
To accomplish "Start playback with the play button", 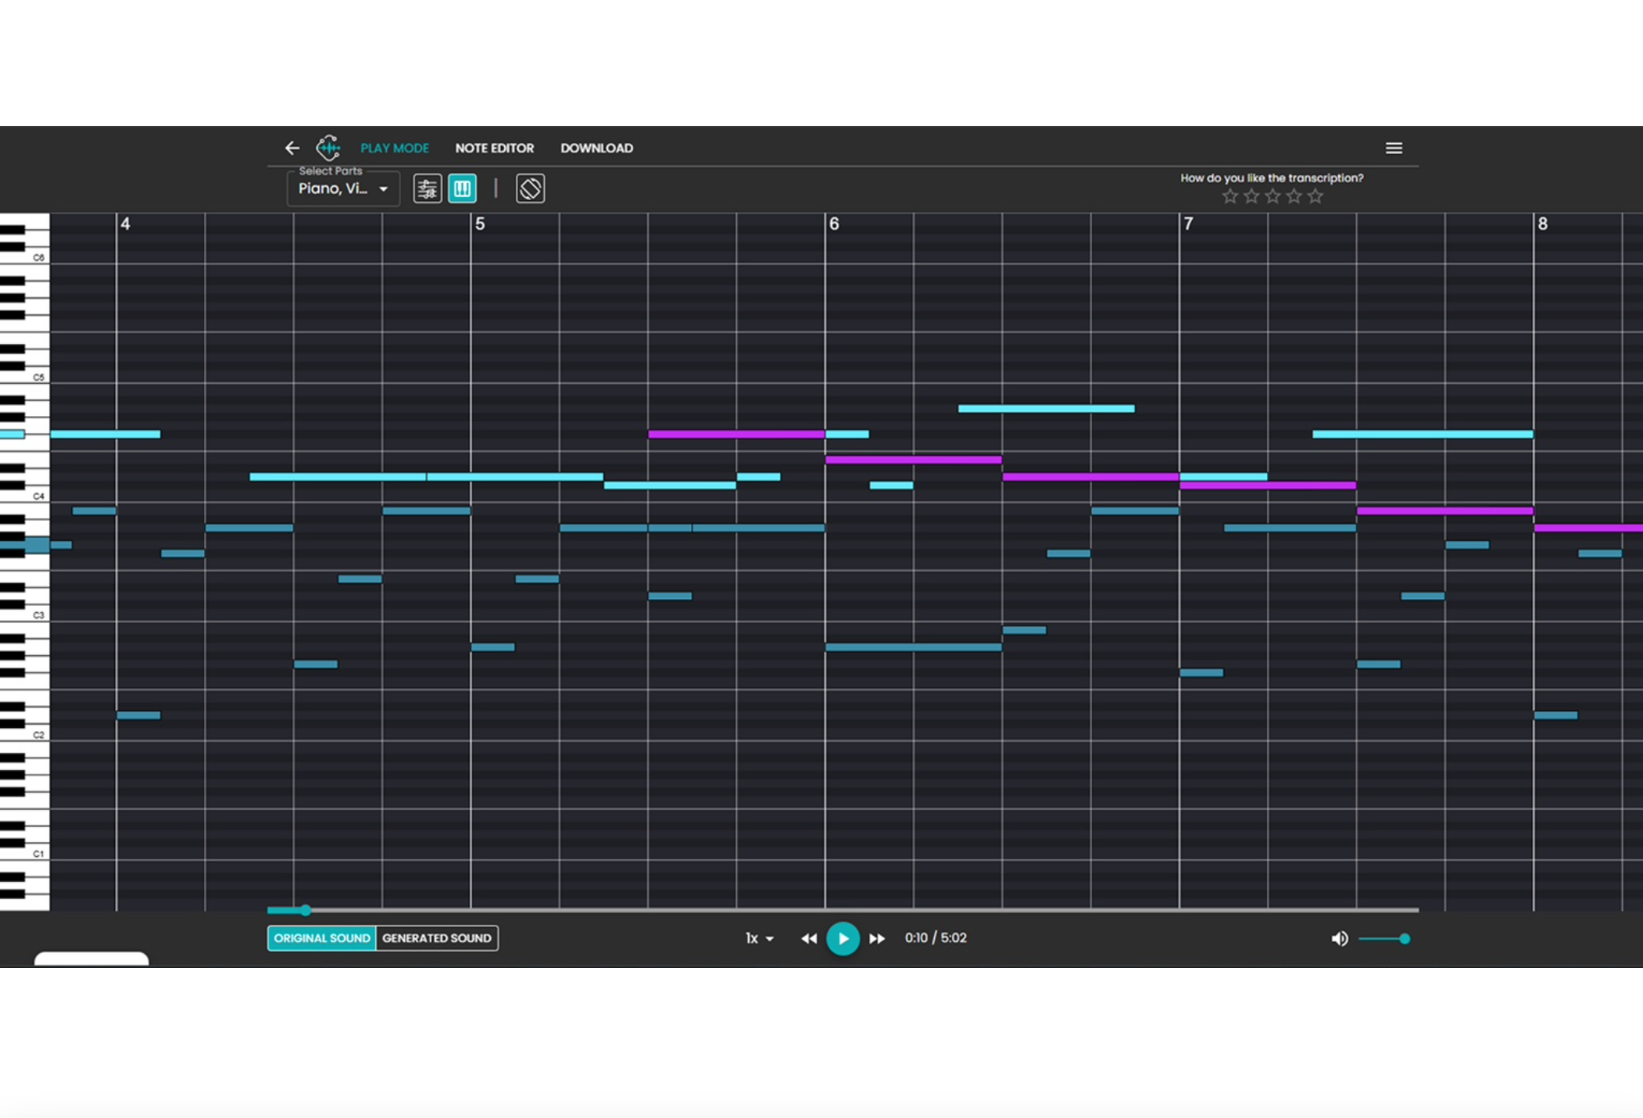I will click(843, 938).
